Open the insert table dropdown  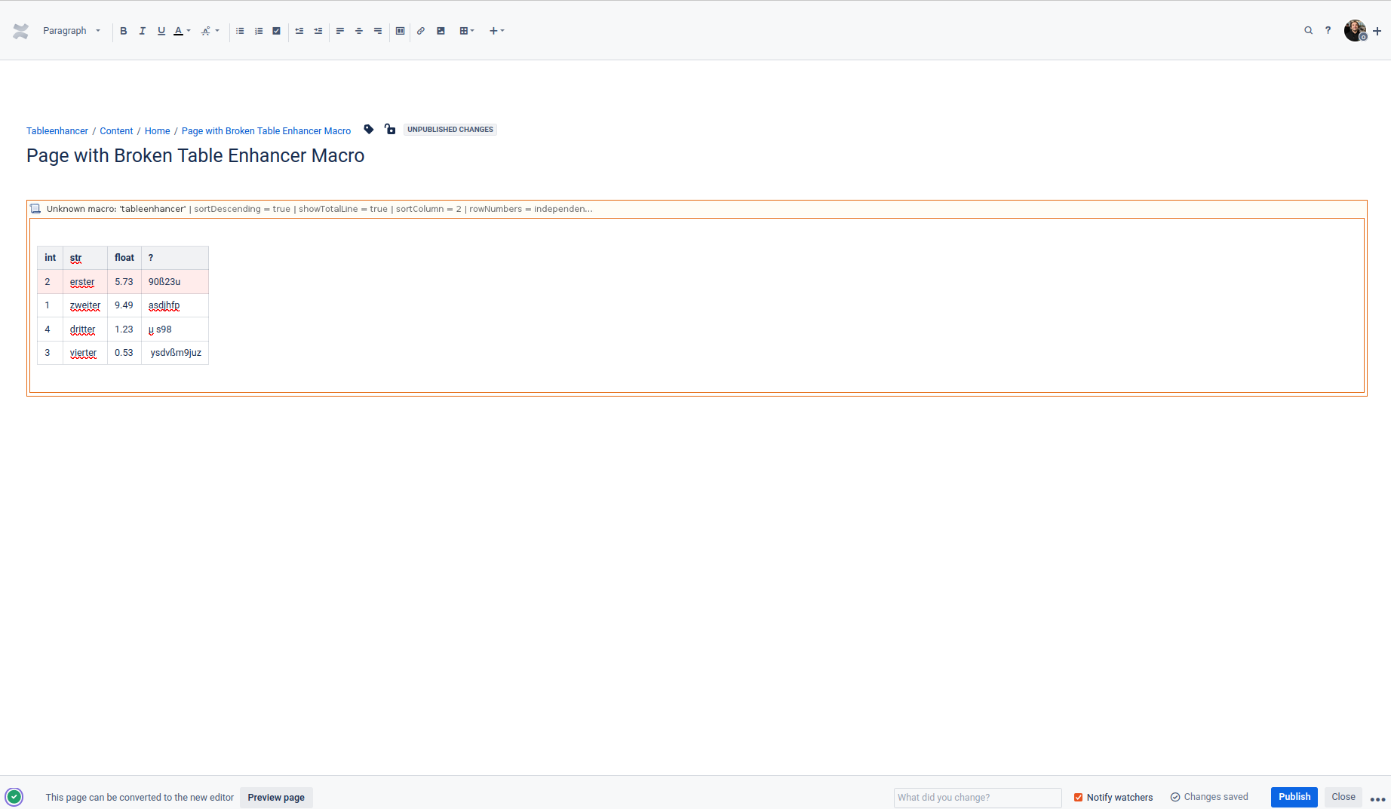[x=466, y=31]
